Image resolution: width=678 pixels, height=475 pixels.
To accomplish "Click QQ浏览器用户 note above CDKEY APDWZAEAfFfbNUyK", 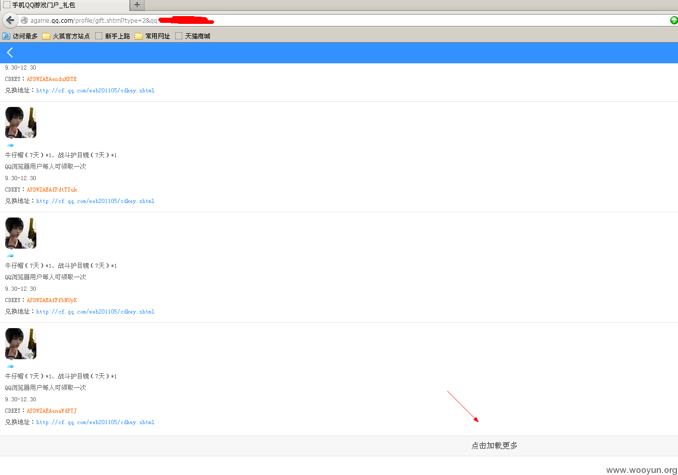I will 46,277.
